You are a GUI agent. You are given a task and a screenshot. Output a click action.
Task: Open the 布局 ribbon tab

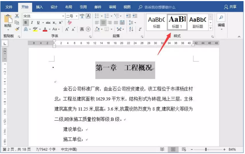coord(68,7)
